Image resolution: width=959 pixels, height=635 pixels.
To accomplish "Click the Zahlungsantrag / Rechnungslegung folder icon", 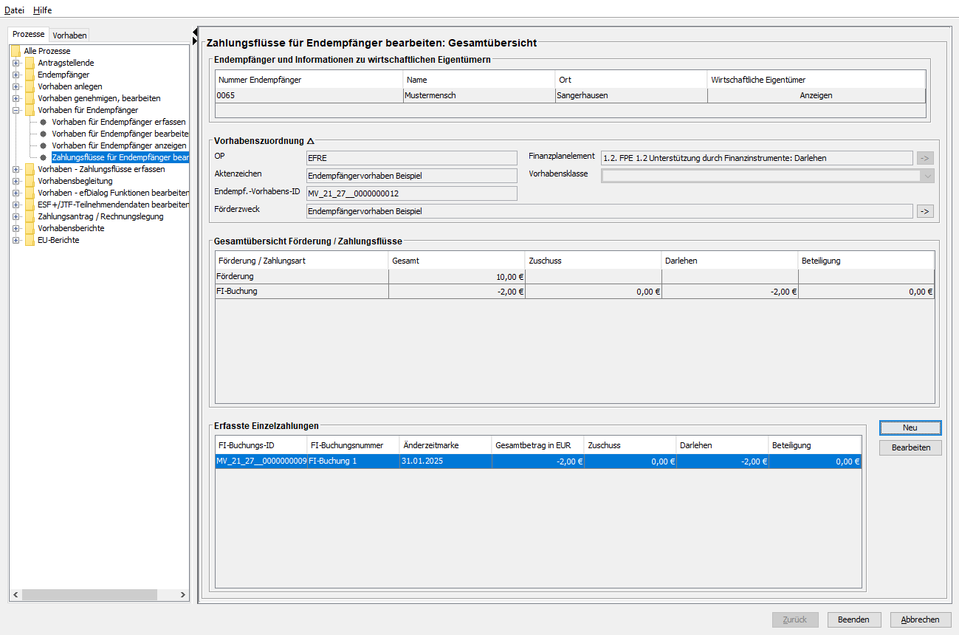I will (x=30, y=216).
